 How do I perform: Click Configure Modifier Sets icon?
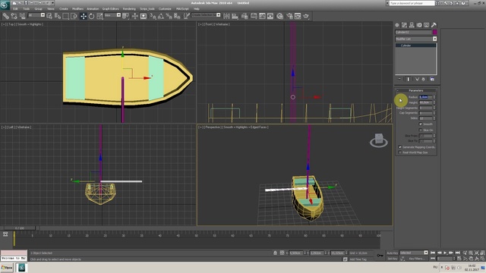(x=432, y=79)
